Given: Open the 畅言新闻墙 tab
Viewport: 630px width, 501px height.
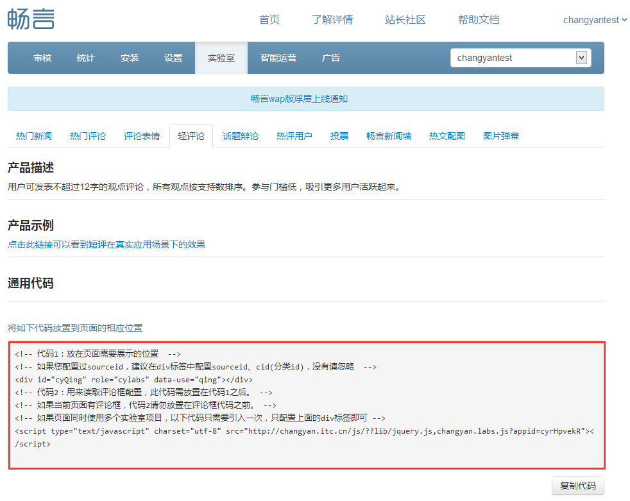Looking at the screenshot, I should 389,136.
